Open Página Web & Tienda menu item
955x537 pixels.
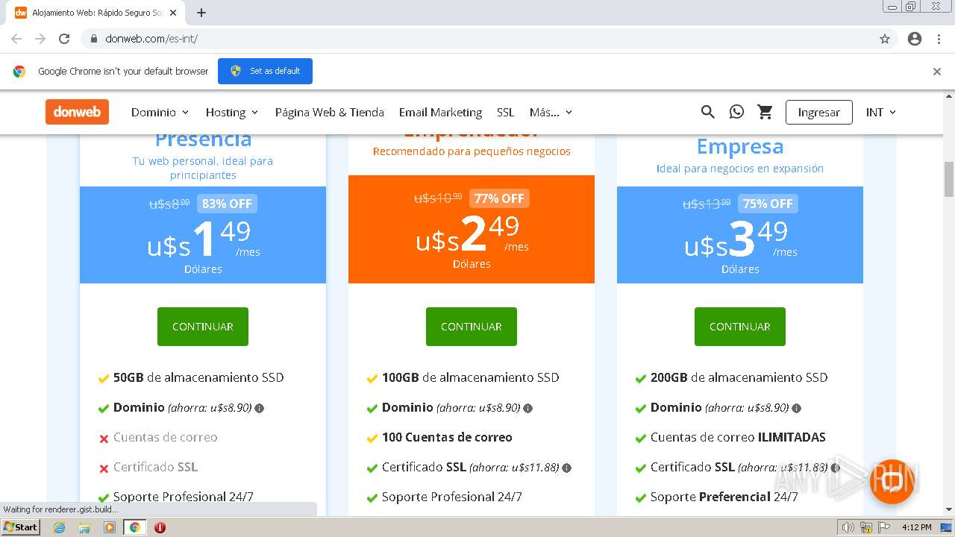(x=329, y=112)
